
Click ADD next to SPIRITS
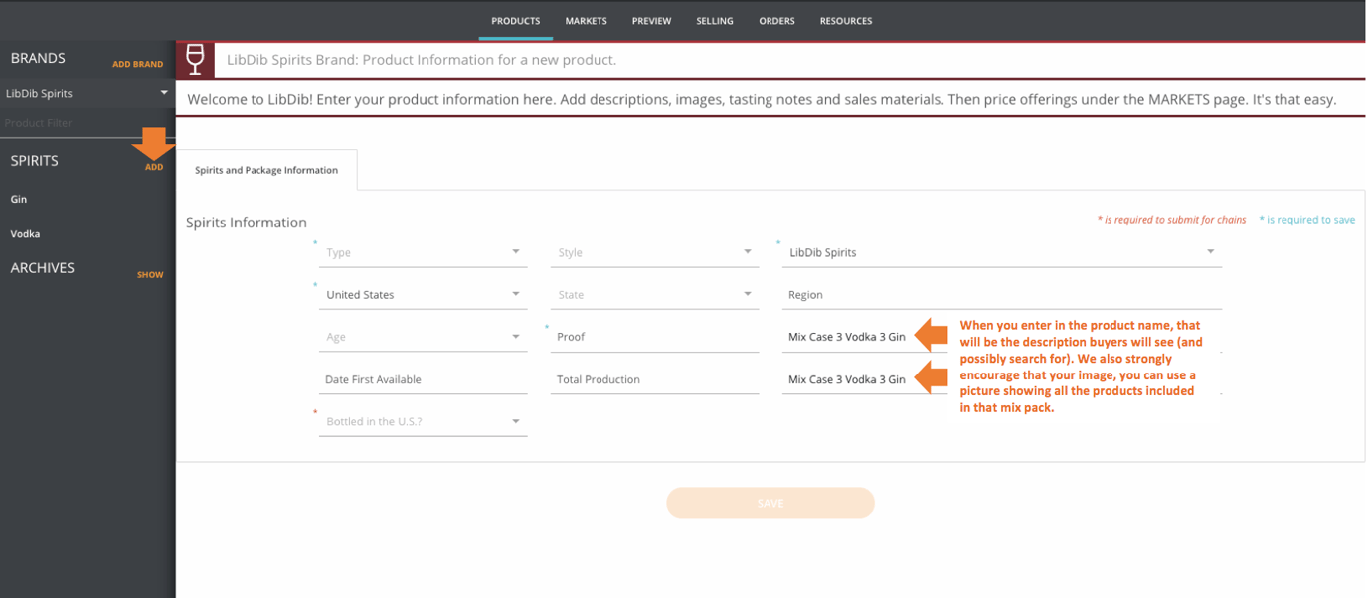pyautogui.click(x=153, y=167)
